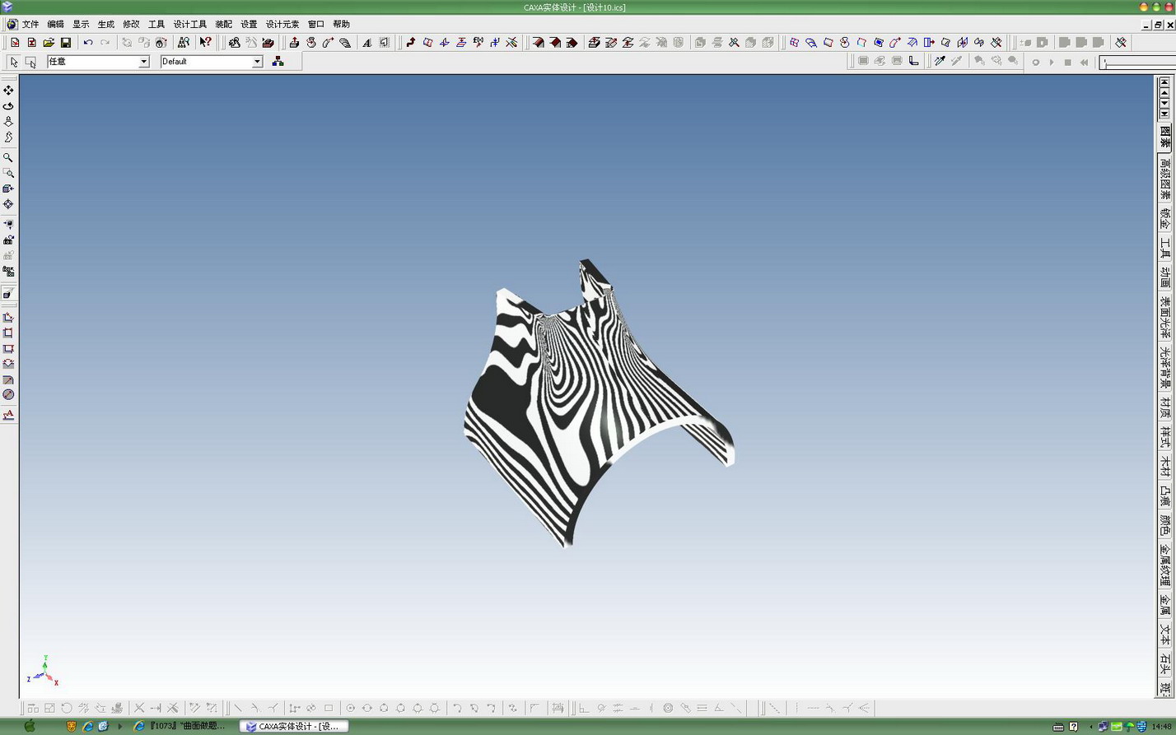Click the black up-arrow icon in top toolbar
This screenshot has width=1176, height=735.
pos(411,42)
